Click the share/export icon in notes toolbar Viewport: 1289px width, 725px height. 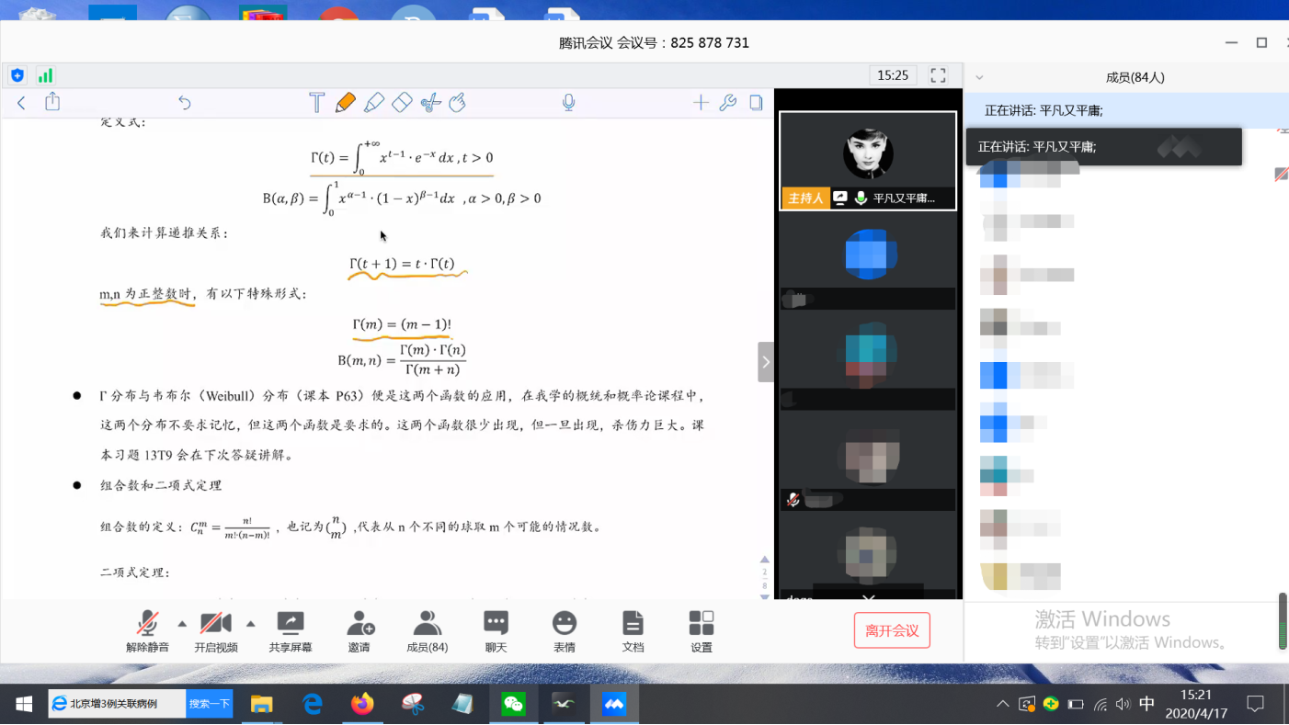[52, 102]
